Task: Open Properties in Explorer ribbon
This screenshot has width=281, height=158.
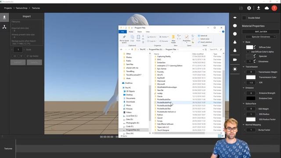Action: [x=187, y=39]
